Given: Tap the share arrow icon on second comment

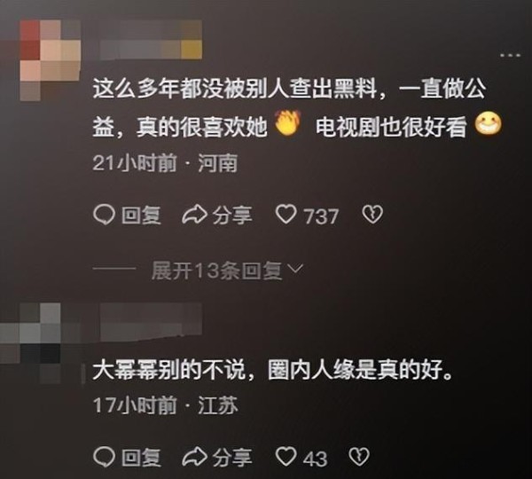Looking at the screenshot, I should point(194,457).
